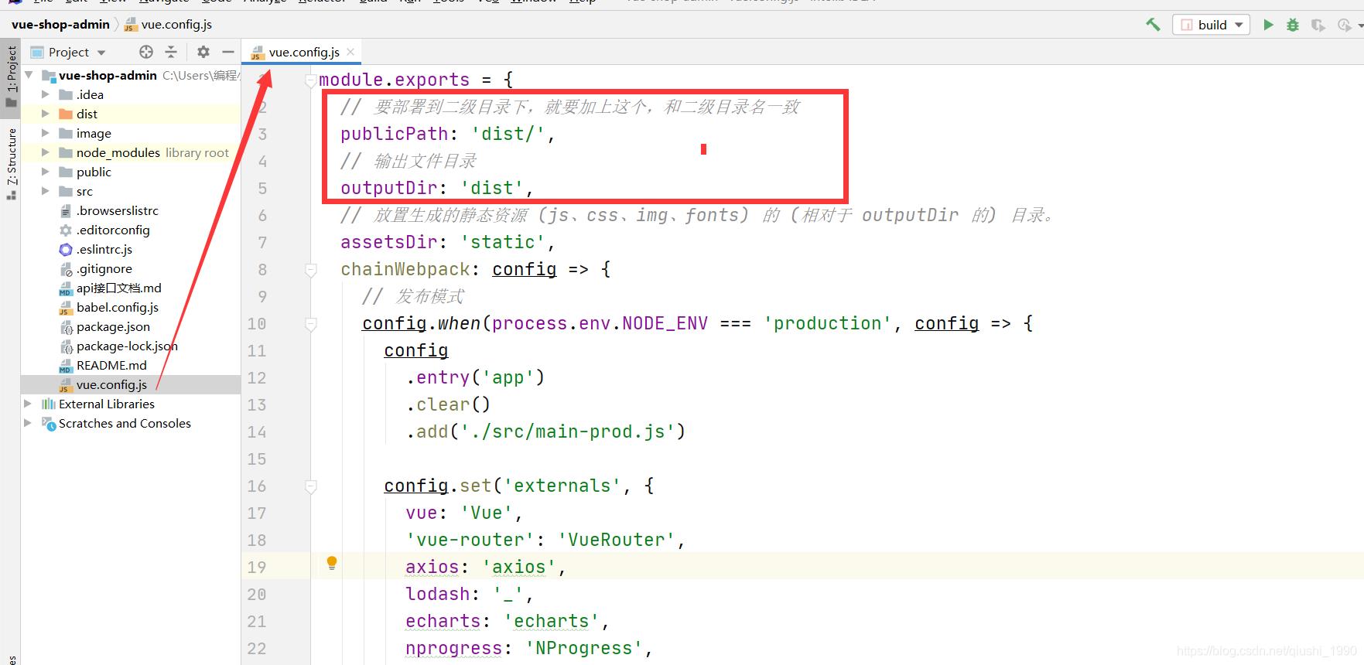Select the README.md file

(111, 365)
